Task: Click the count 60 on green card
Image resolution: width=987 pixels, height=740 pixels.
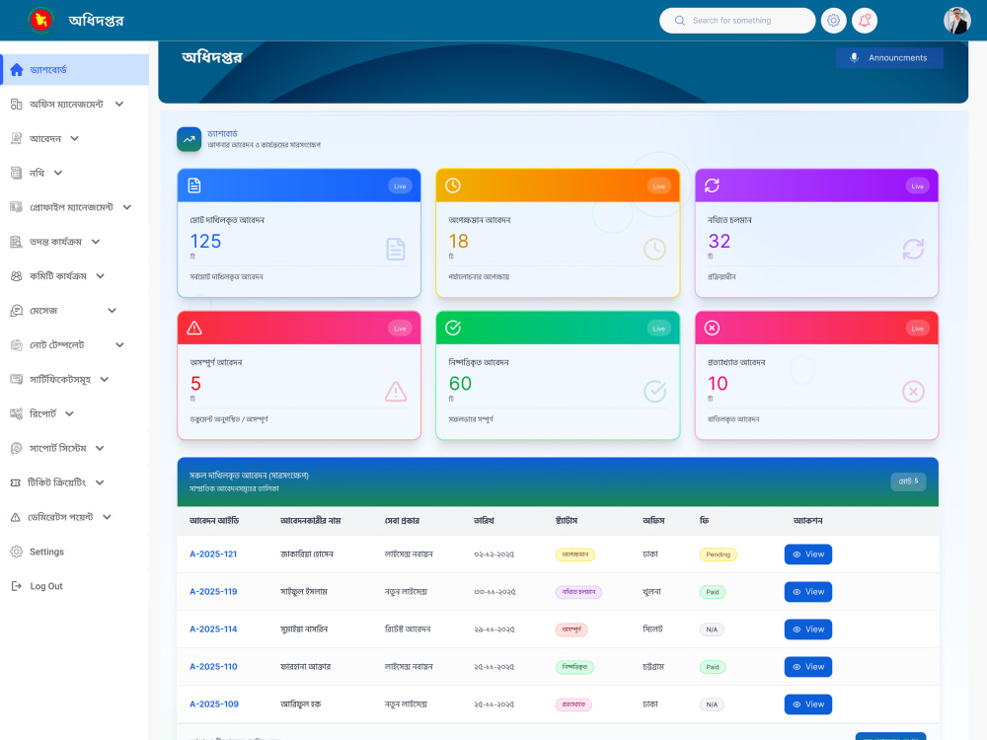Action: [460, 384]
